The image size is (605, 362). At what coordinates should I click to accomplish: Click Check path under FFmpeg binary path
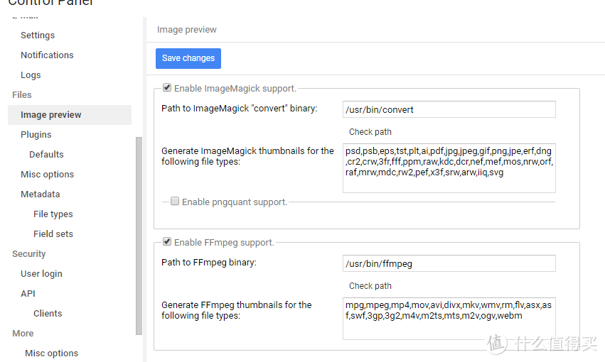(x=370, y=286)
